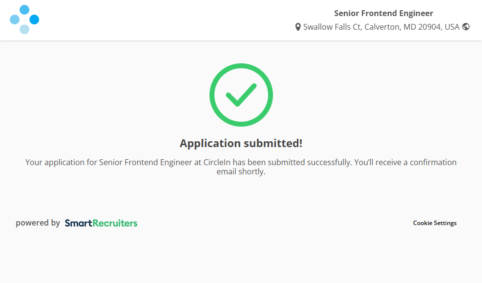Click the left dot of the logo
Viewport: 482px width, 283px height.
coord(15,19)
